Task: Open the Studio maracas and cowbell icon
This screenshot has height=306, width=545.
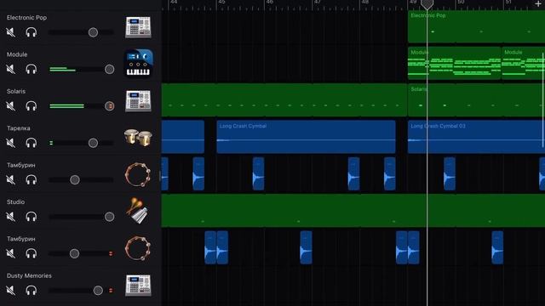Action: [138, 211]
